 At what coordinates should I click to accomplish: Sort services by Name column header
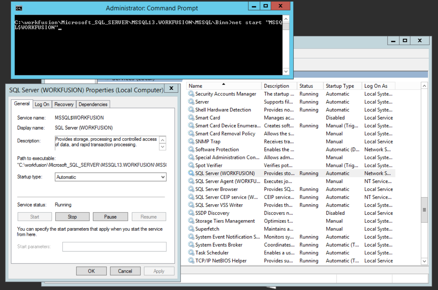[224, 86]
